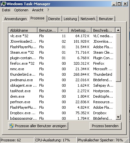Click the CPU value 11 for vlc.exe
This screenshot has height=143, width=130.
click(64, 36)
